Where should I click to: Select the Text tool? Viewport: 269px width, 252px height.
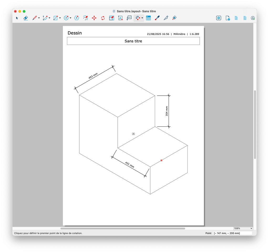coord(120,18)
